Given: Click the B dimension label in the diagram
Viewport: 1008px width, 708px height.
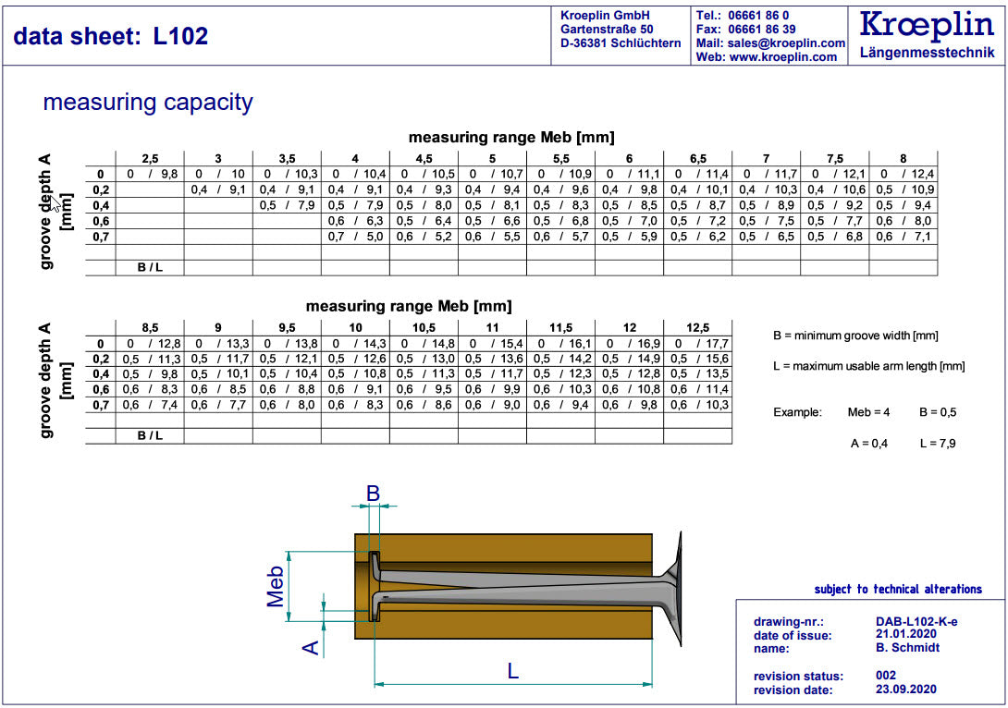Looking at the screenshot, I should coord(373,494).
